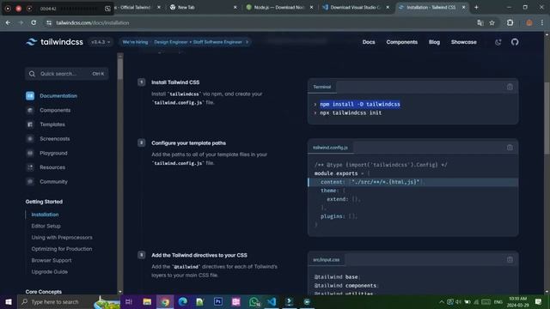Open WhatsApp from the taskbar

tap(254, 301)
